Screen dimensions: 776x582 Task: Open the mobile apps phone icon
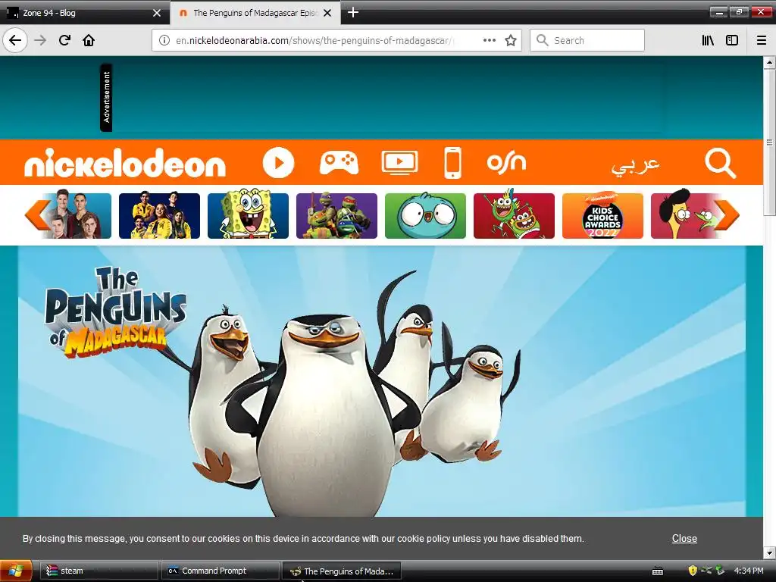[452, 163]
